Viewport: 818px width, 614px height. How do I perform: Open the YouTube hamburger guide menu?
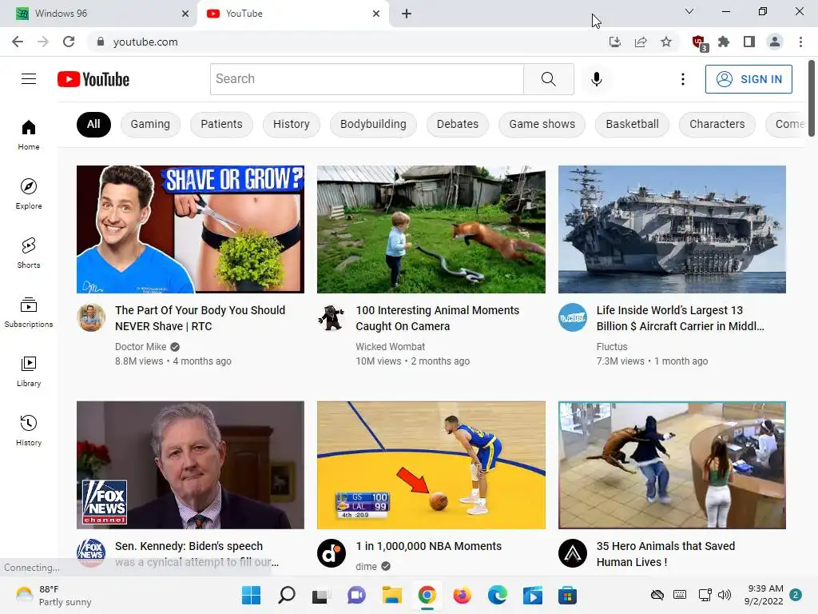pos(29,79)
